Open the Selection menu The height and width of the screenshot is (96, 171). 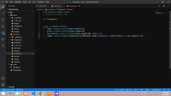pos(18,2)
